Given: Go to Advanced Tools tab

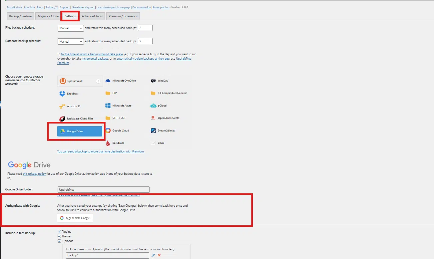Looking at the screenshot, I should click(x=92, y=16).
